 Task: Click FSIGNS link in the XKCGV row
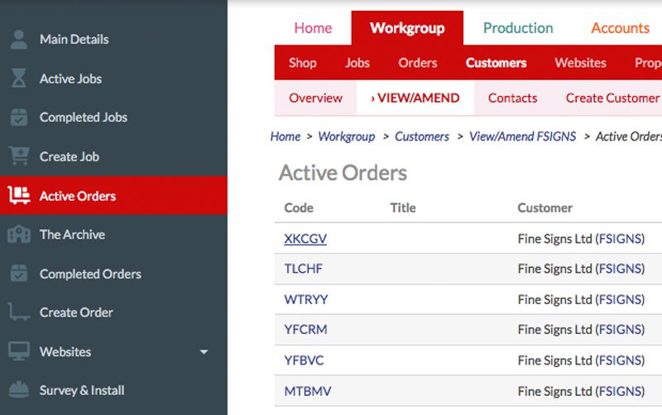pyautogui.click(x=620, y=239)
